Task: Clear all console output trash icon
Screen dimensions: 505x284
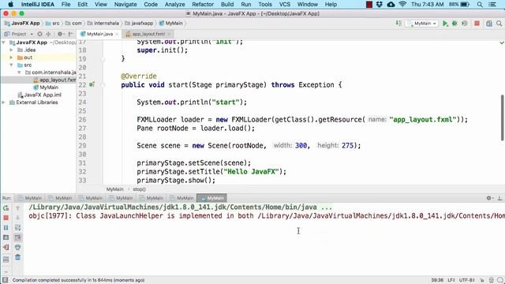Action: (17, 257)
